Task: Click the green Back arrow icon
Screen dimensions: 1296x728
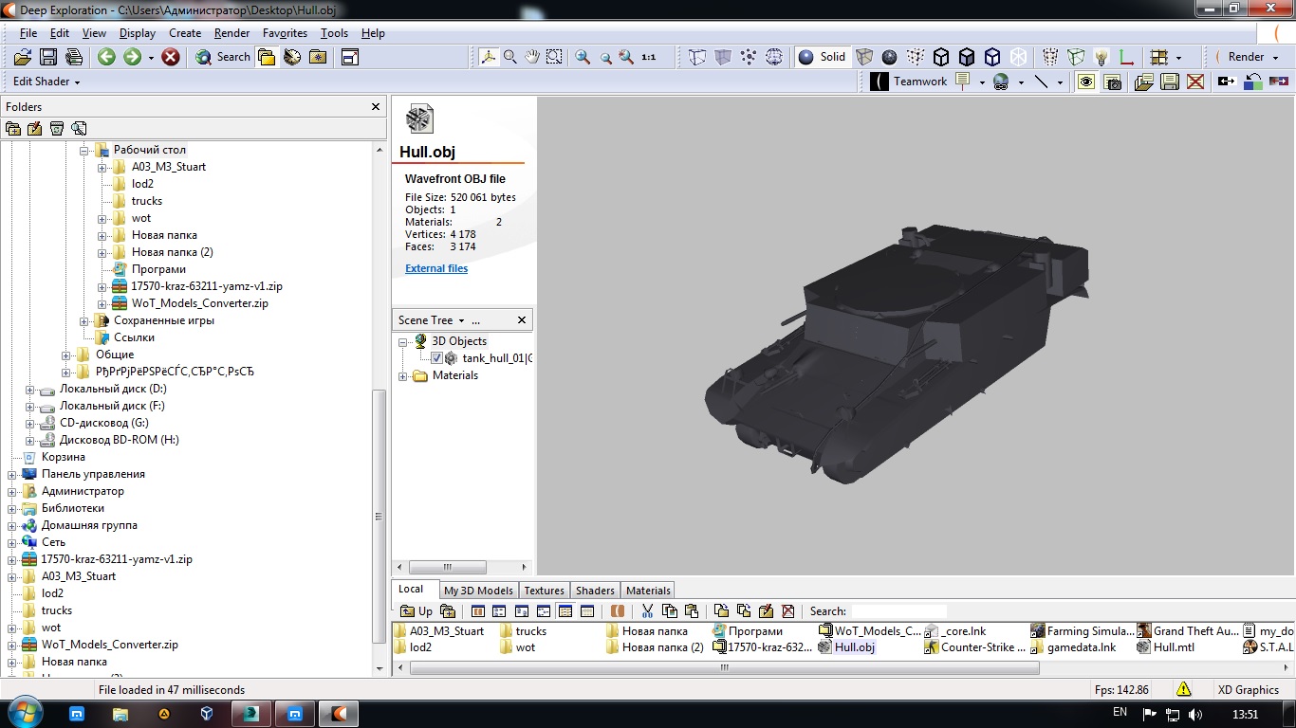Action: pos(106,57)
